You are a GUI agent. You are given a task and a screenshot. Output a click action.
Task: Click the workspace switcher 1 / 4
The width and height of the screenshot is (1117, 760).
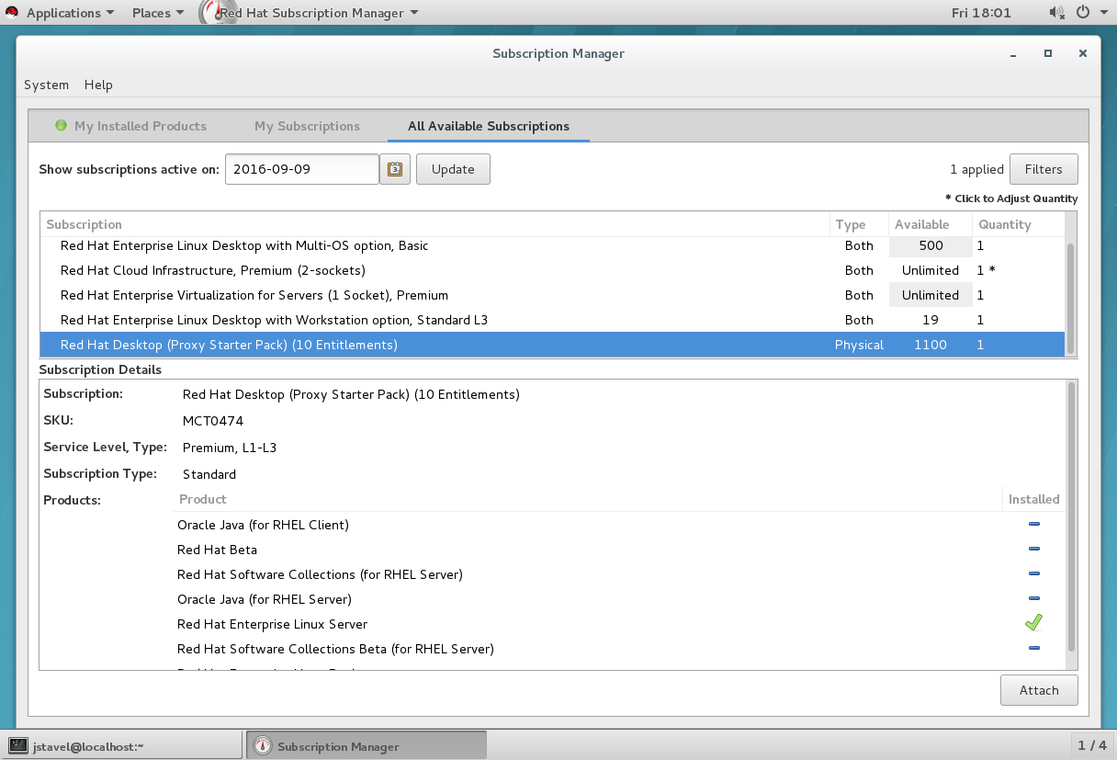tap(1092, 745)
